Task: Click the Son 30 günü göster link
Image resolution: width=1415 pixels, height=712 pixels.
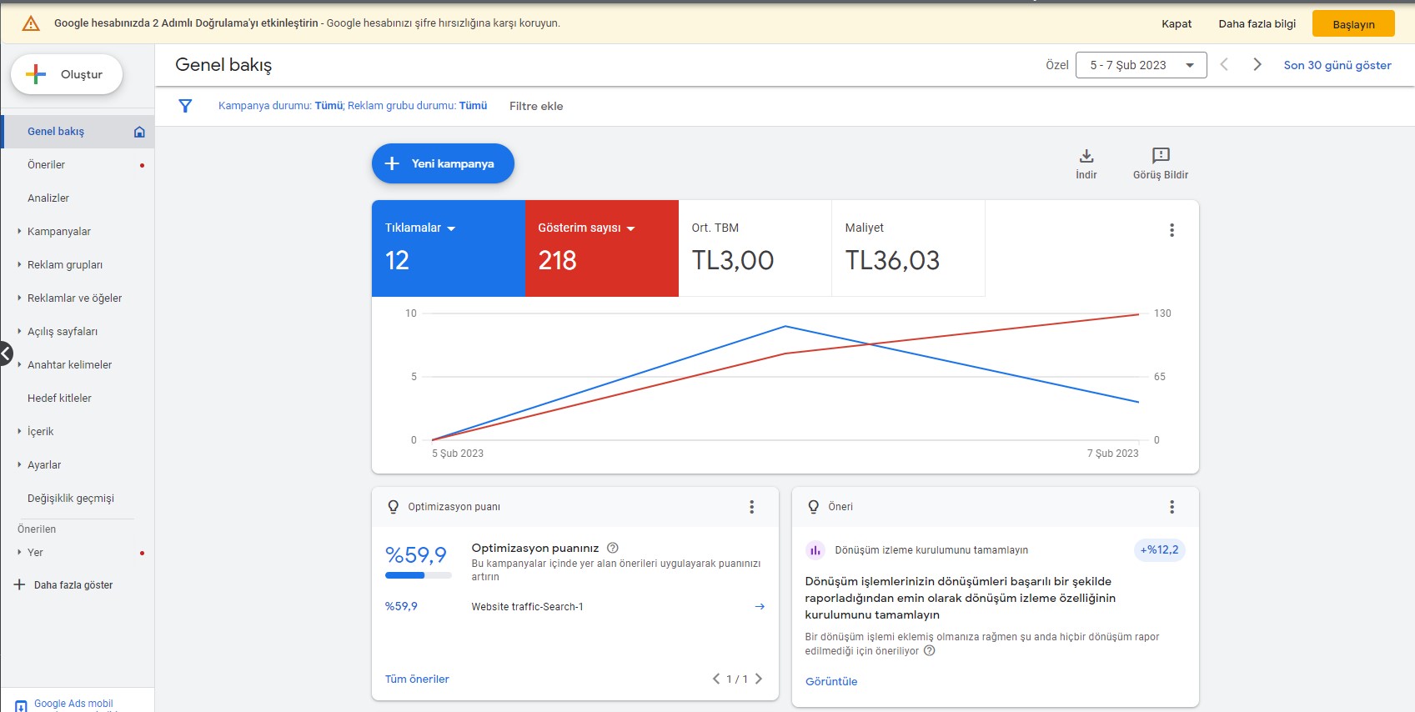Action: point(1337,65)
